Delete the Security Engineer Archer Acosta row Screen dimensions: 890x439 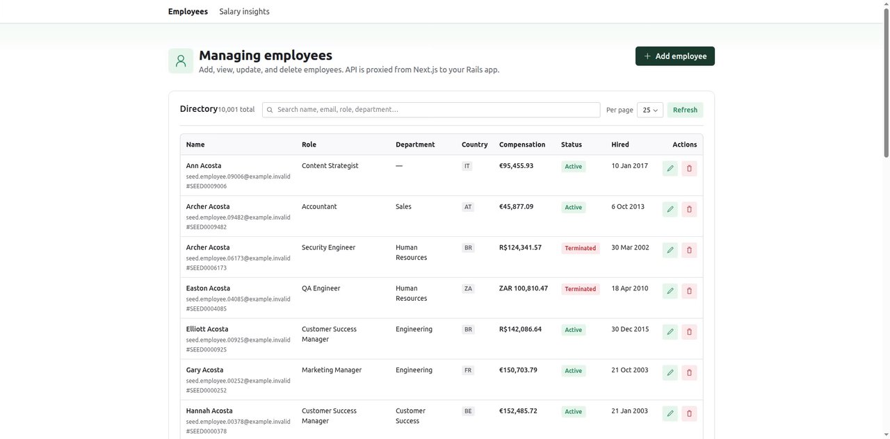pos(689,250)
